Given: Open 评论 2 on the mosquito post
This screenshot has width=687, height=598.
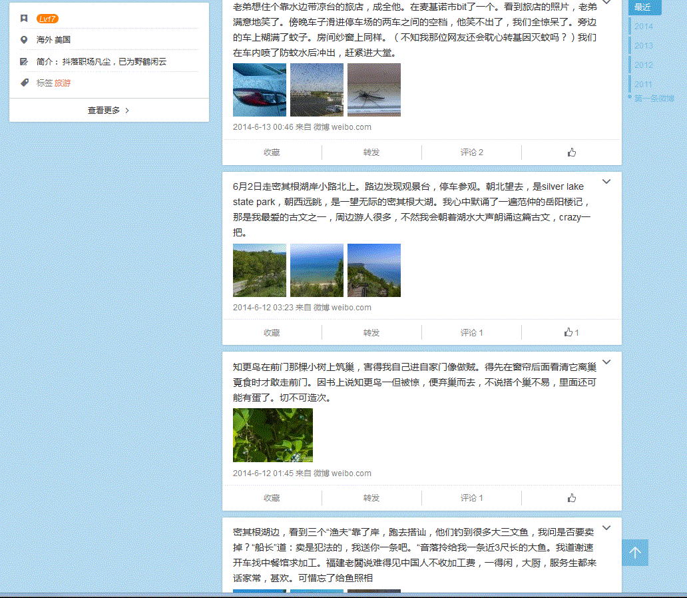Looking at the screenshot, I should tap(471, 152).
